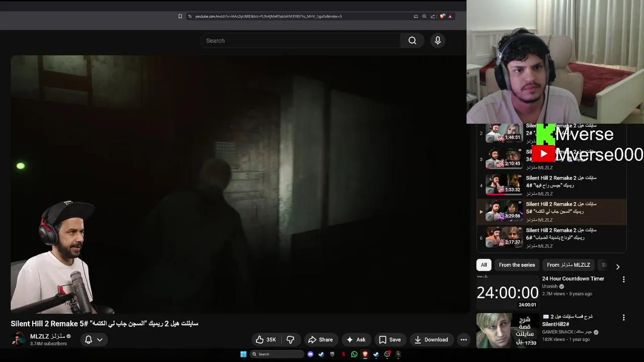The width and height of the screenshot is (644, 362).
Task: Click the YouTube search magnifier button
Action: (x=413, y=41)
